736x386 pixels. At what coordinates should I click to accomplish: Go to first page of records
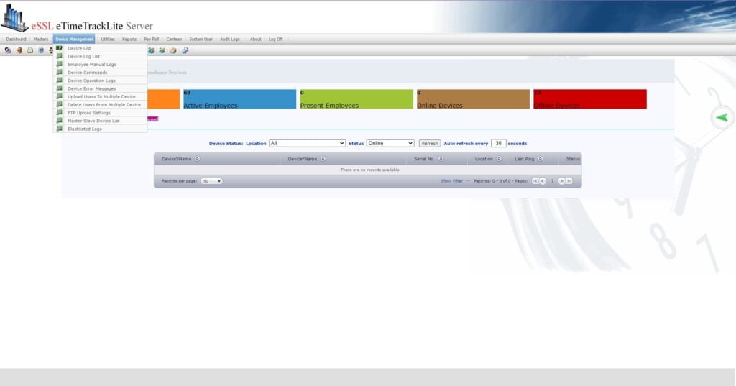click(x=535, y=181)
